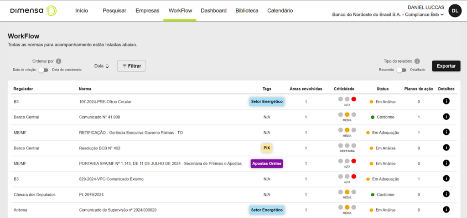467x218 pixels.
Task: Open details icon for PL 2979/2024 row
Action: click(446, 194)
